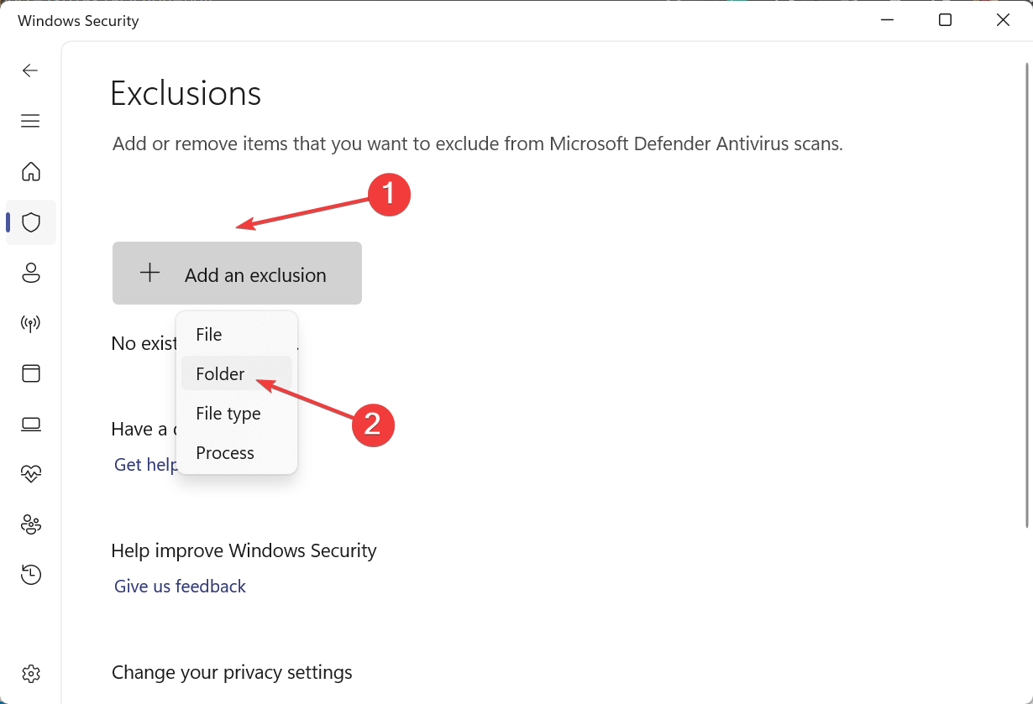Click the plus icon on Add exclusion
The height and width of the screenshot is (704, 1033).
pyautogui.click(x=149, y=273)
